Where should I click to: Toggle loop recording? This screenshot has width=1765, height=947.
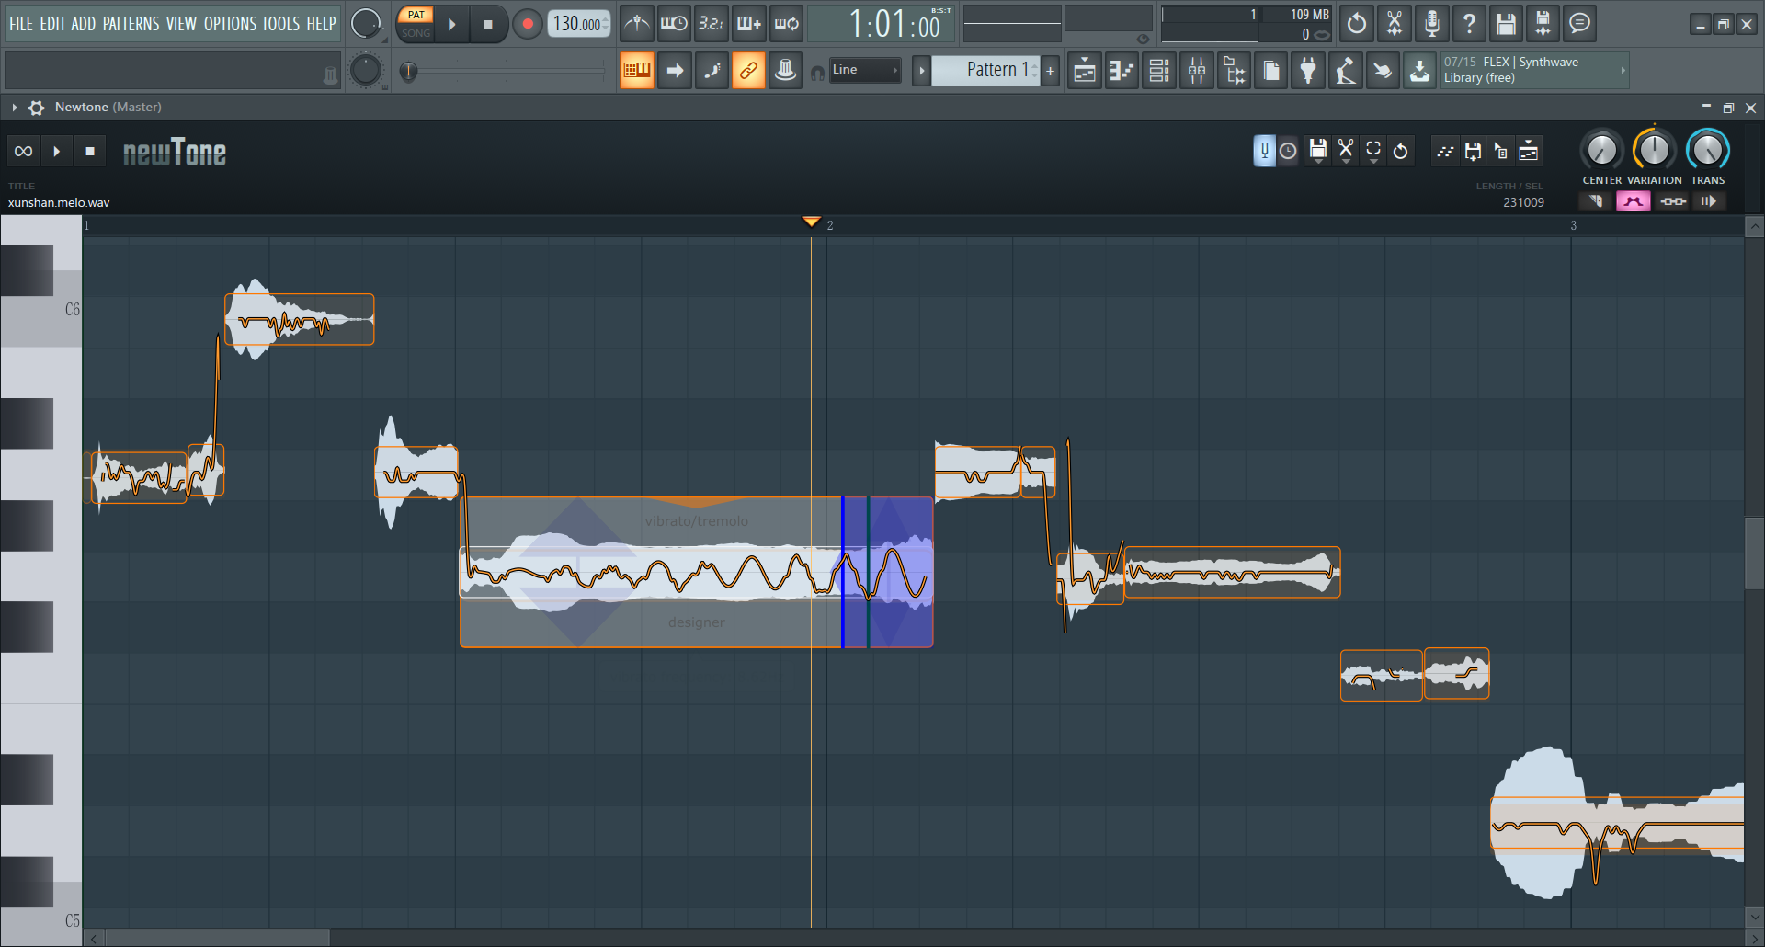787,24
